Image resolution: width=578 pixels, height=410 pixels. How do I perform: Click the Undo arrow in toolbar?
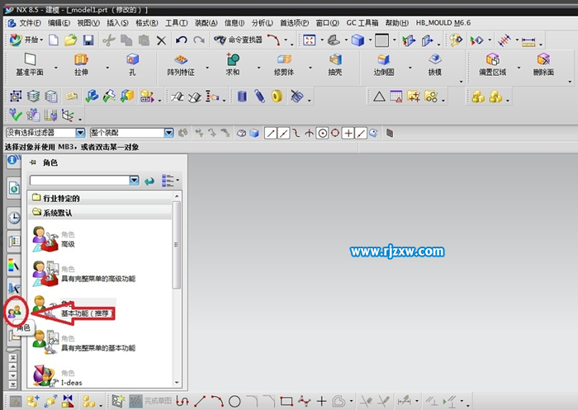click(x=181, y=40)
